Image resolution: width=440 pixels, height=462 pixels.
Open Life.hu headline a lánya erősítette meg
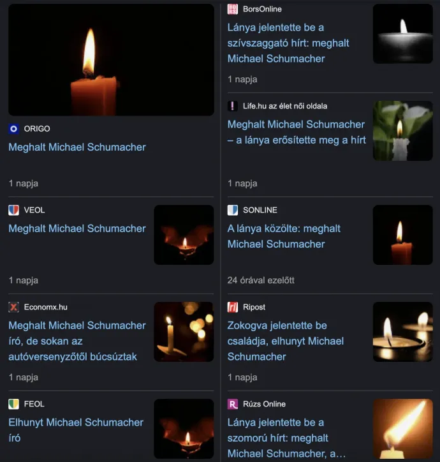coord(297,132)
